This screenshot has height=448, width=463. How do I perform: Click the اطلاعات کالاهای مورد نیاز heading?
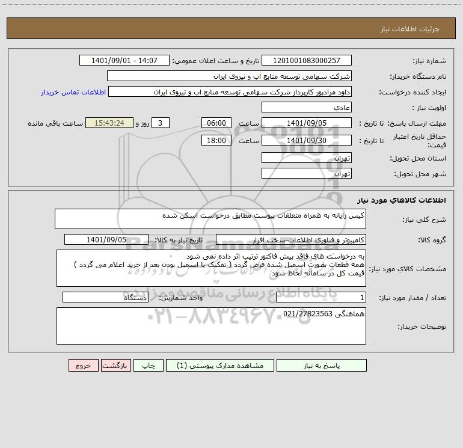(402, 200)
